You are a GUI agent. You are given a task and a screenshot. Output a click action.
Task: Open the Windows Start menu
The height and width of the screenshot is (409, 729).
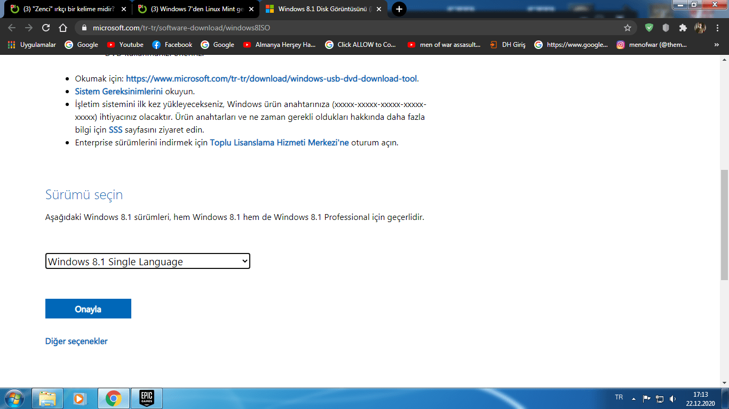[x=13, y=398]
